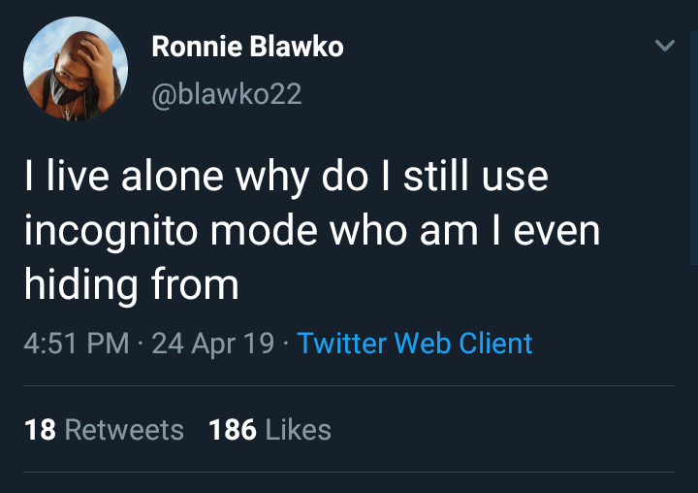This screenshot has height=493, width=698.
Task: Click the words "hiding from" in the tweet
Action: 130,285
